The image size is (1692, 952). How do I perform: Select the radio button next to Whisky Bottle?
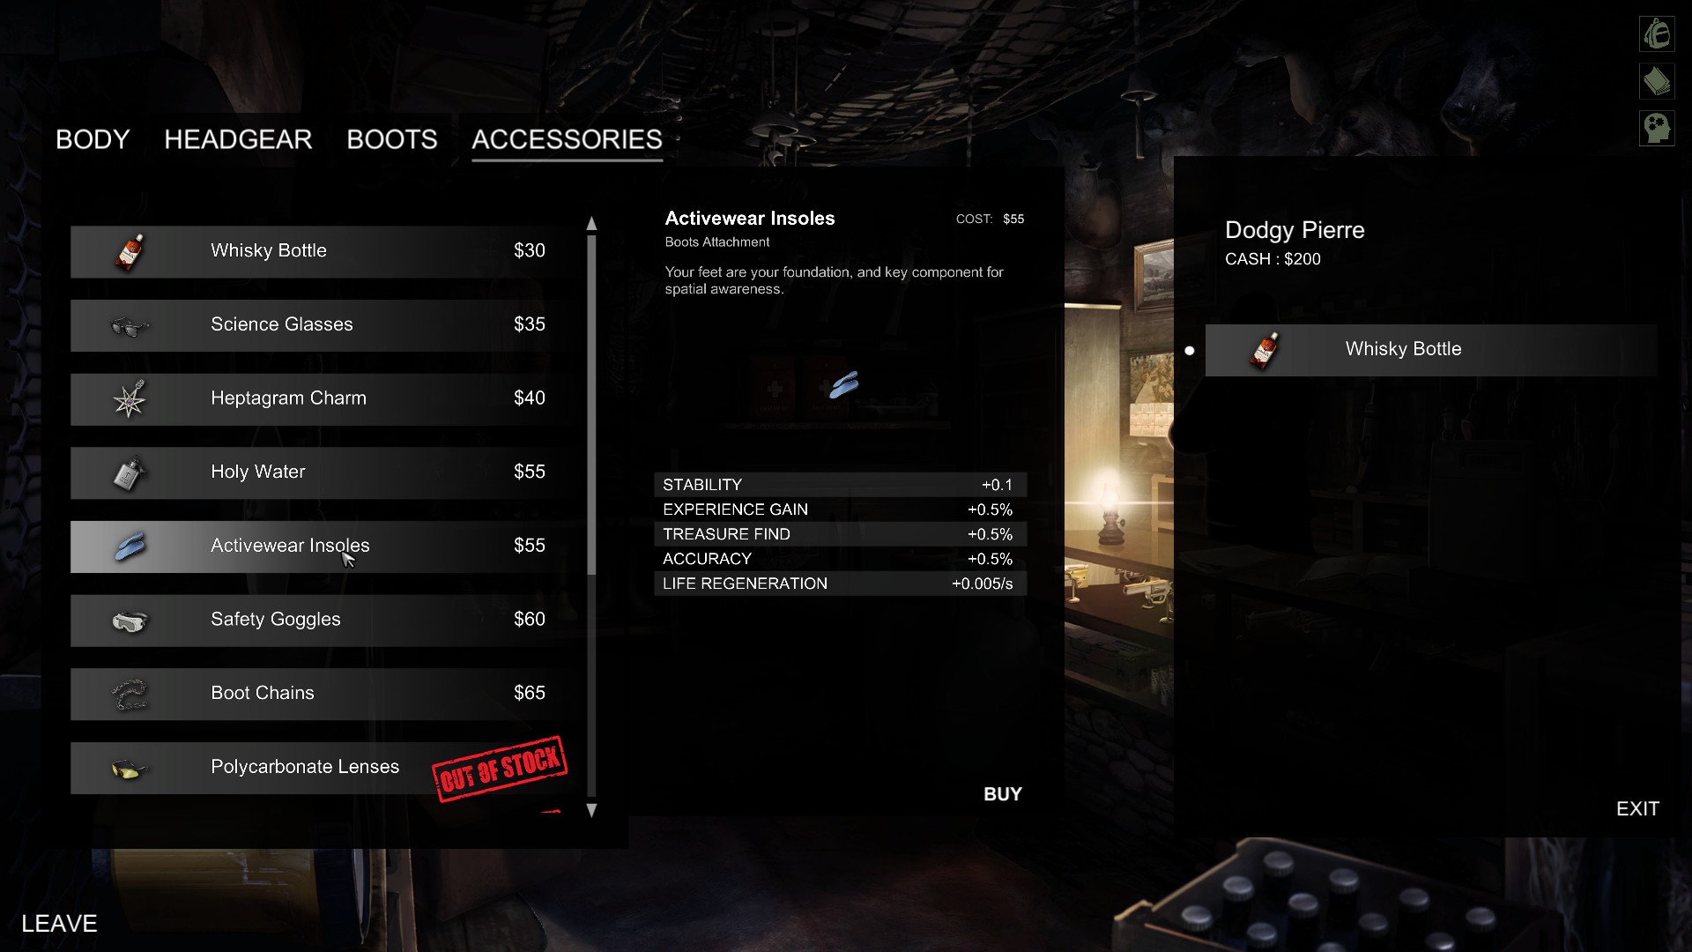pos(1192,349)
